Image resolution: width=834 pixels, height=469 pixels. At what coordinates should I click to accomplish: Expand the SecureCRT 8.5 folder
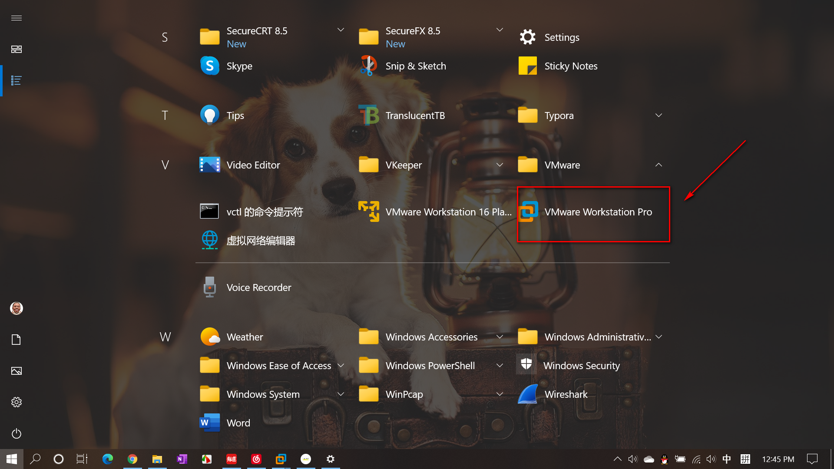[x=341, y=30]
